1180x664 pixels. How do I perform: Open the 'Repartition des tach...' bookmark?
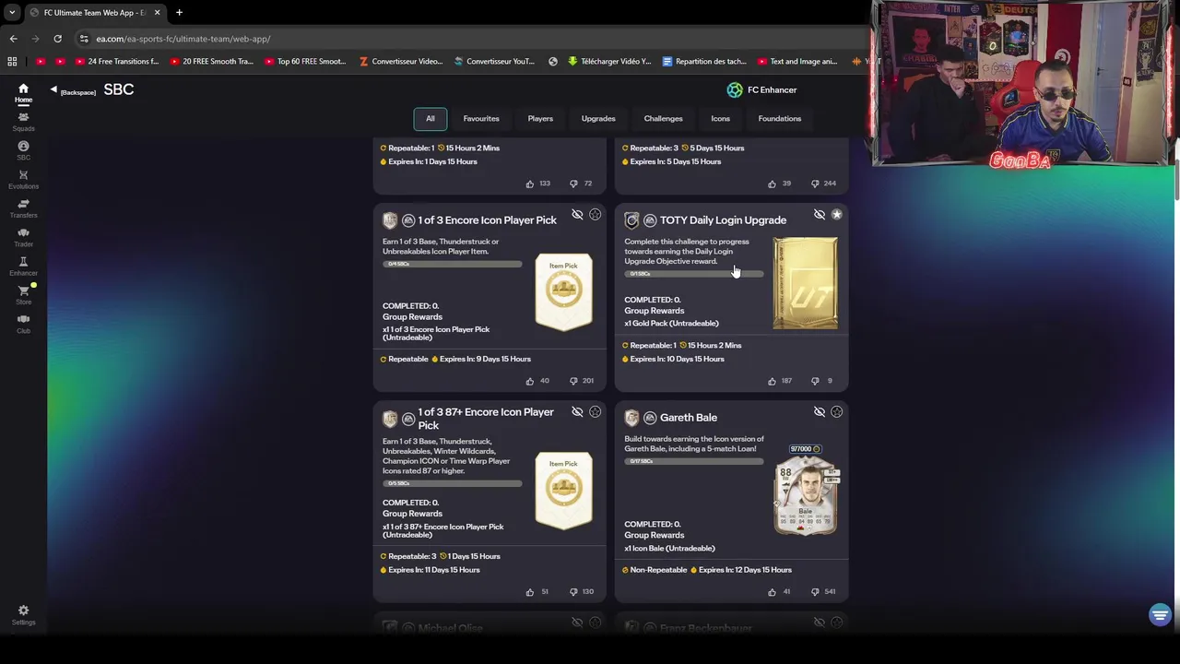pos(703,62)
